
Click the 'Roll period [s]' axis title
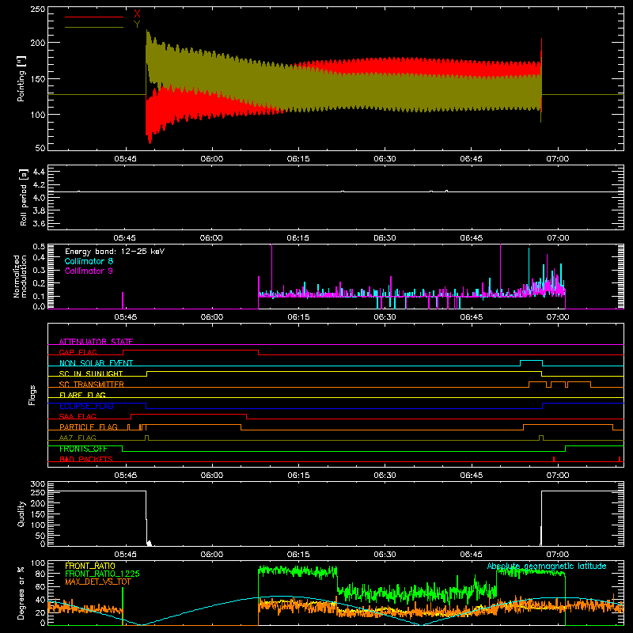(24, 197)
